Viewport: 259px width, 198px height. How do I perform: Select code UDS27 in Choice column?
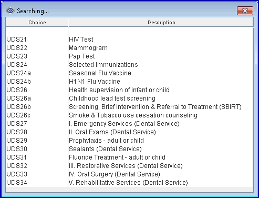click(x=17, y=124)
